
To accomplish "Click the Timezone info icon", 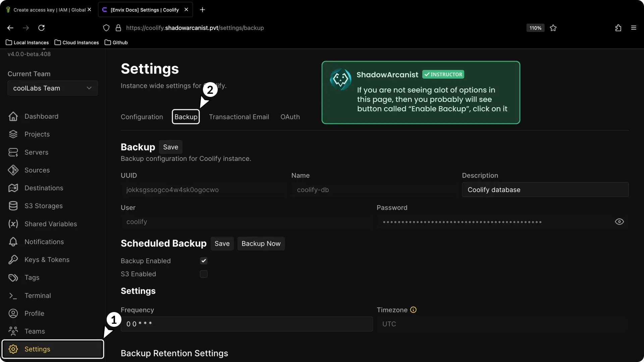I will [x=413, y=310].
